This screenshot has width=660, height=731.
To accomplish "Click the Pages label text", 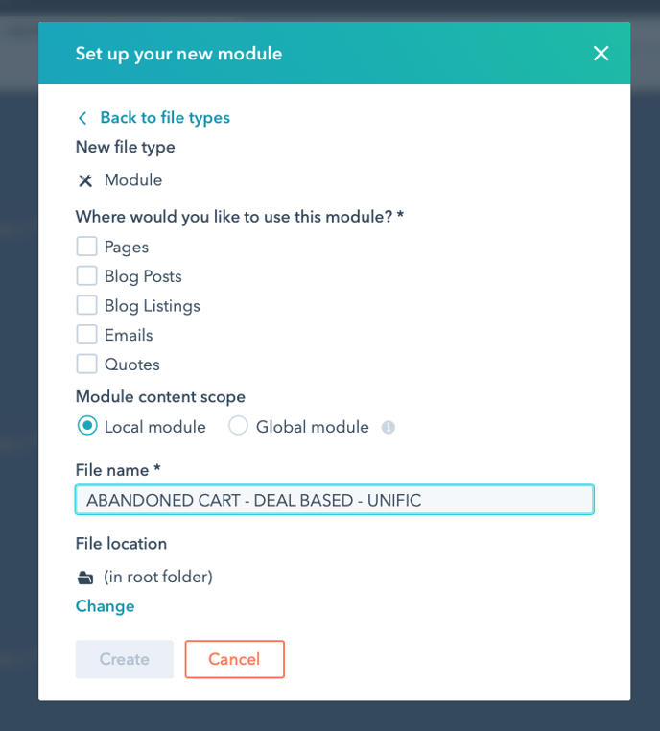I will click(x=127, y=248).
